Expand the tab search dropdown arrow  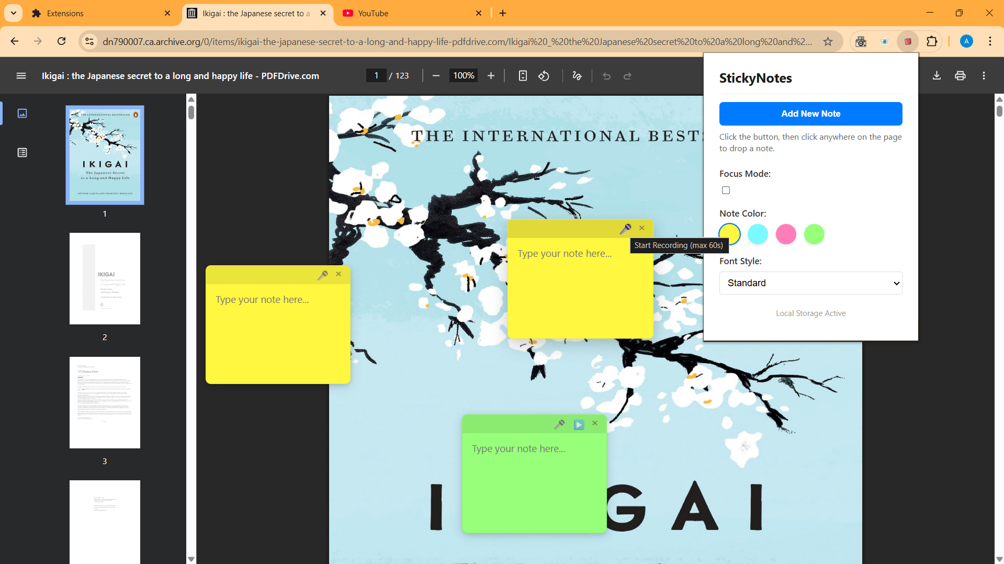(14, 13)
